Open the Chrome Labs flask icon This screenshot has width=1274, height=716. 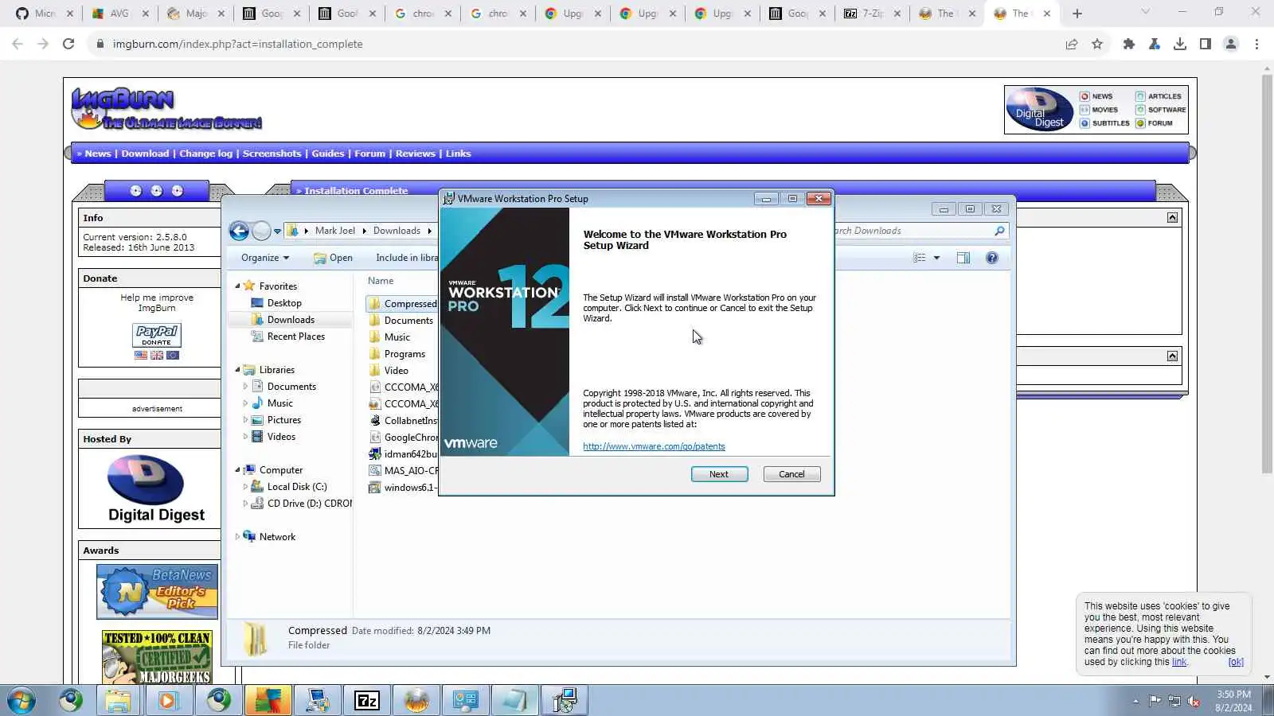coord(1154,44)
